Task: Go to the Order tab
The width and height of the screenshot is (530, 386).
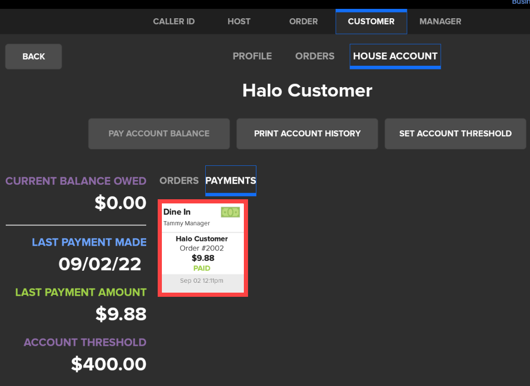Action: click(303, 21)
